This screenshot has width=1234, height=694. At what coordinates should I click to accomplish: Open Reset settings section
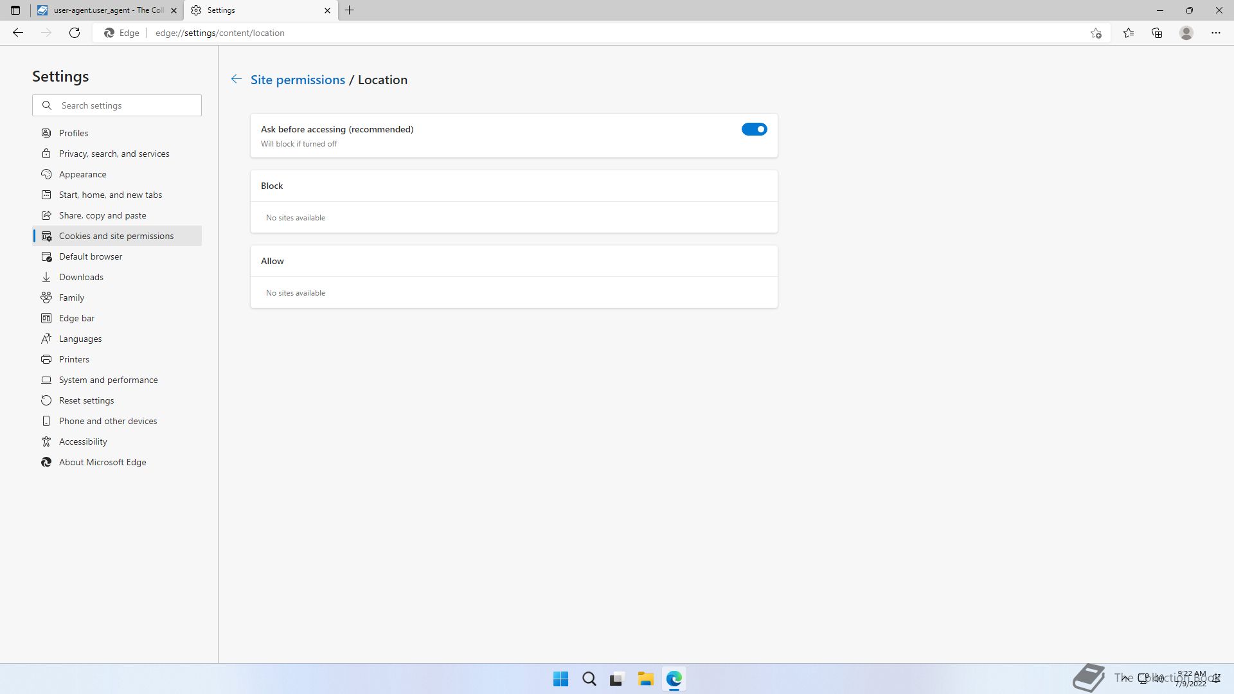[x=117, y=400]
